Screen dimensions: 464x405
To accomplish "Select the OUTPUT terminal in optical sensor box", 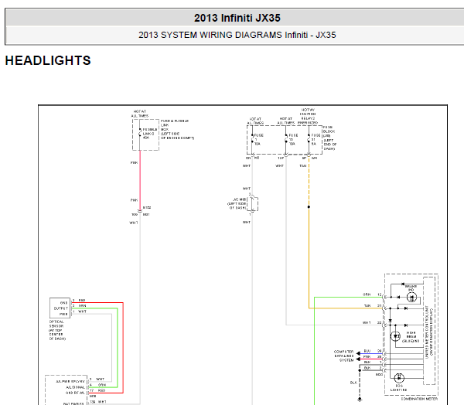I will click(61, 308).
